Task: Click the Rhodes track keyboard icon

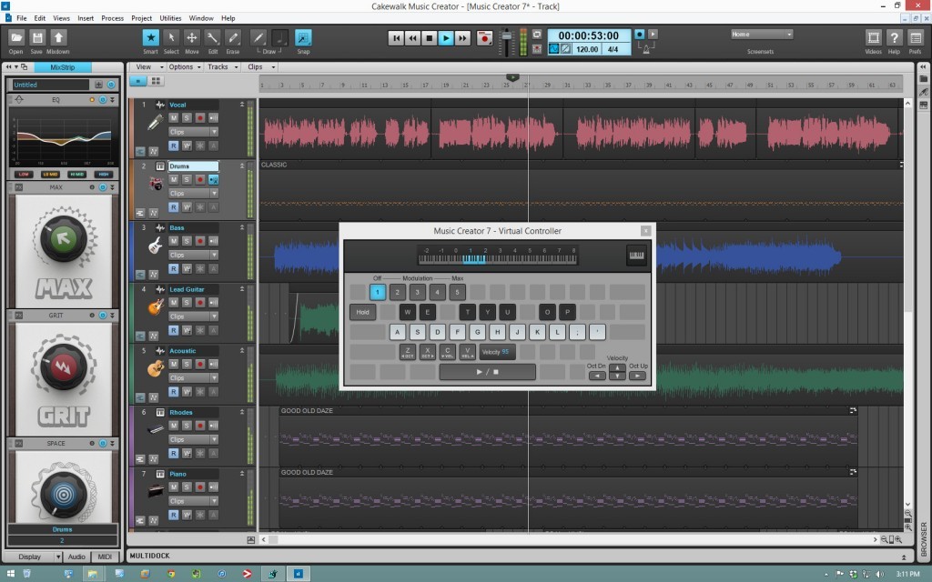Action: [156, 429]
